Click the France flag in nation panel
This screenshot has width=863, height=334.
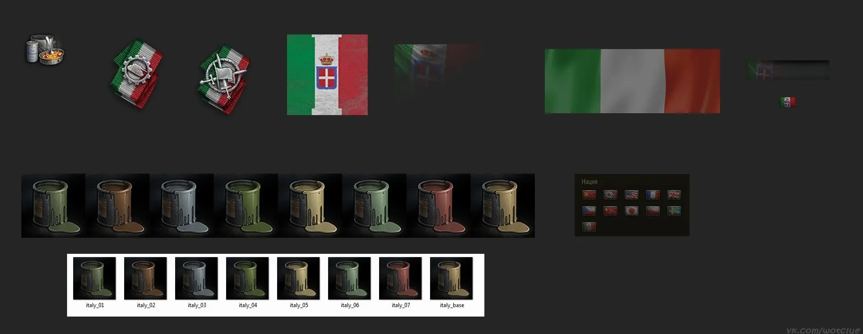pos(652,194)
